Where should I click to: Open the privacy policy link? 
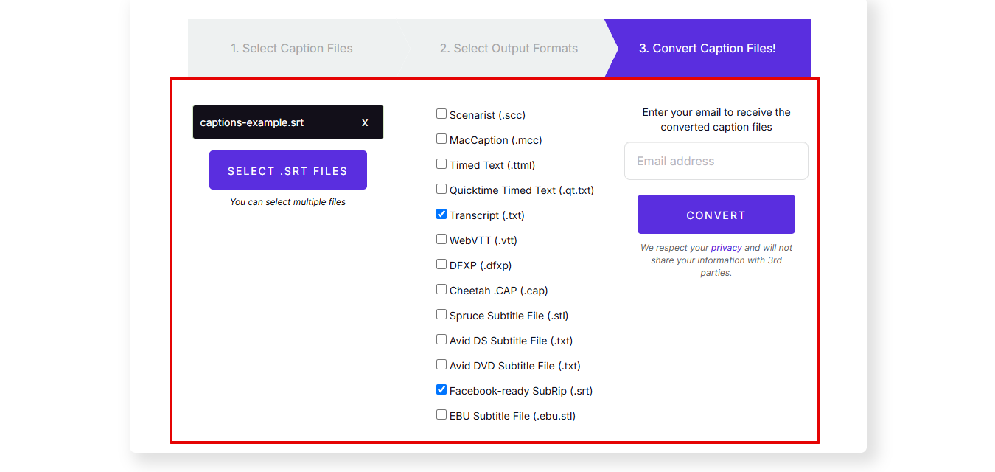(725, 247)
